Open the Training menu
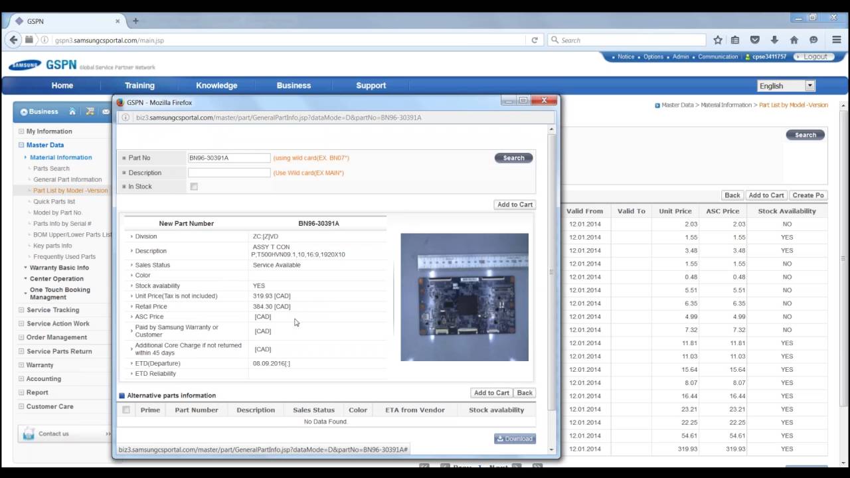This screenshot has height=478, width=850. click(x=139, y=86)
